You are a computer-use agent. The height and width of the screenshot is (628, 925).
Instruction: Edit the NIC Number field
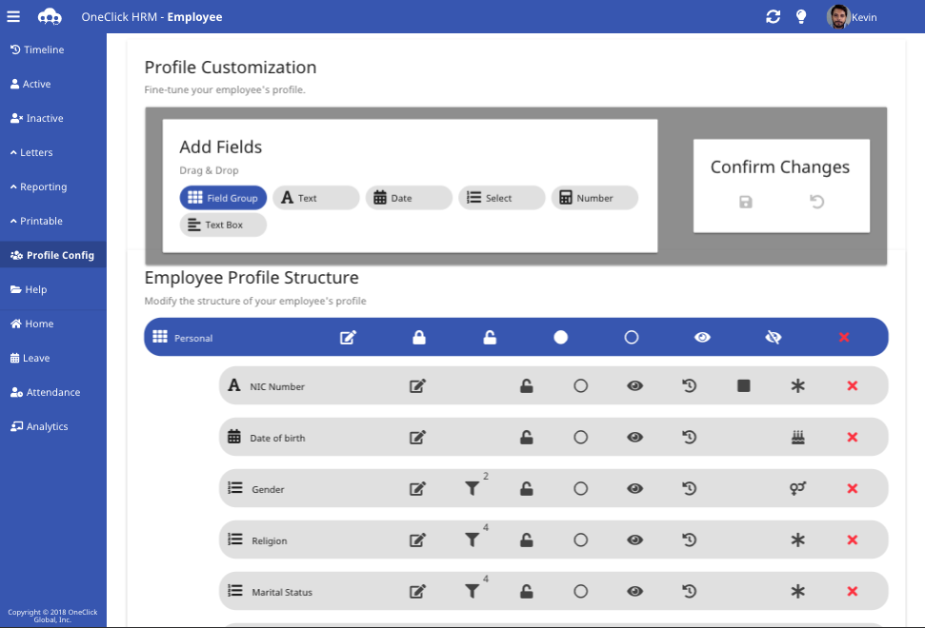pyautogui.click(x=416, y=386)
